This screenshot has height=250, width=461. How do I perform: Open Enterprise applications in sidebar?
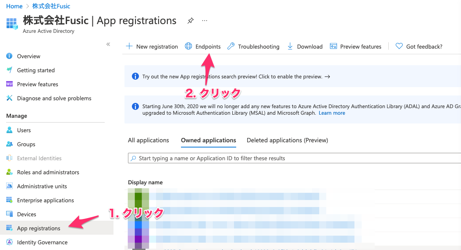(x=45, y=200)
